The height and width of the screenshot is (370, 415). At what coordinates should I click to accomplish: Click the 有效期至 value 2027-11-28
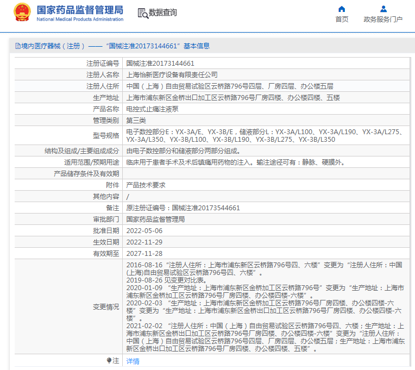pos(144,253)
